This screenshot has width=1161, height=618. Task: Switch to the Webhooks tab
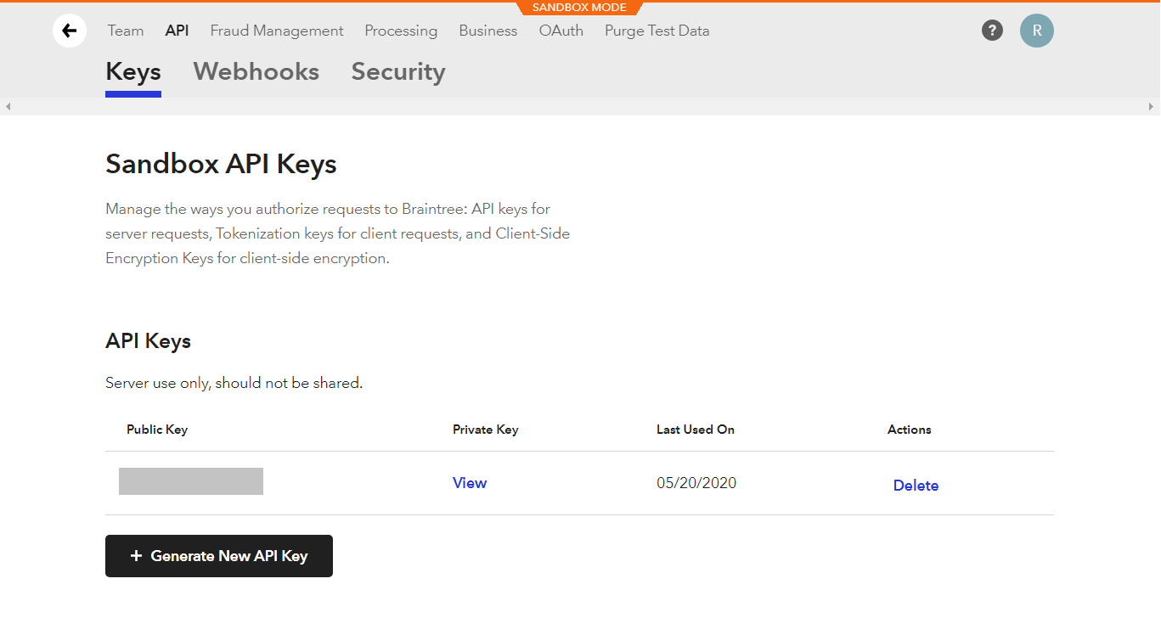[x=256, y=72]
